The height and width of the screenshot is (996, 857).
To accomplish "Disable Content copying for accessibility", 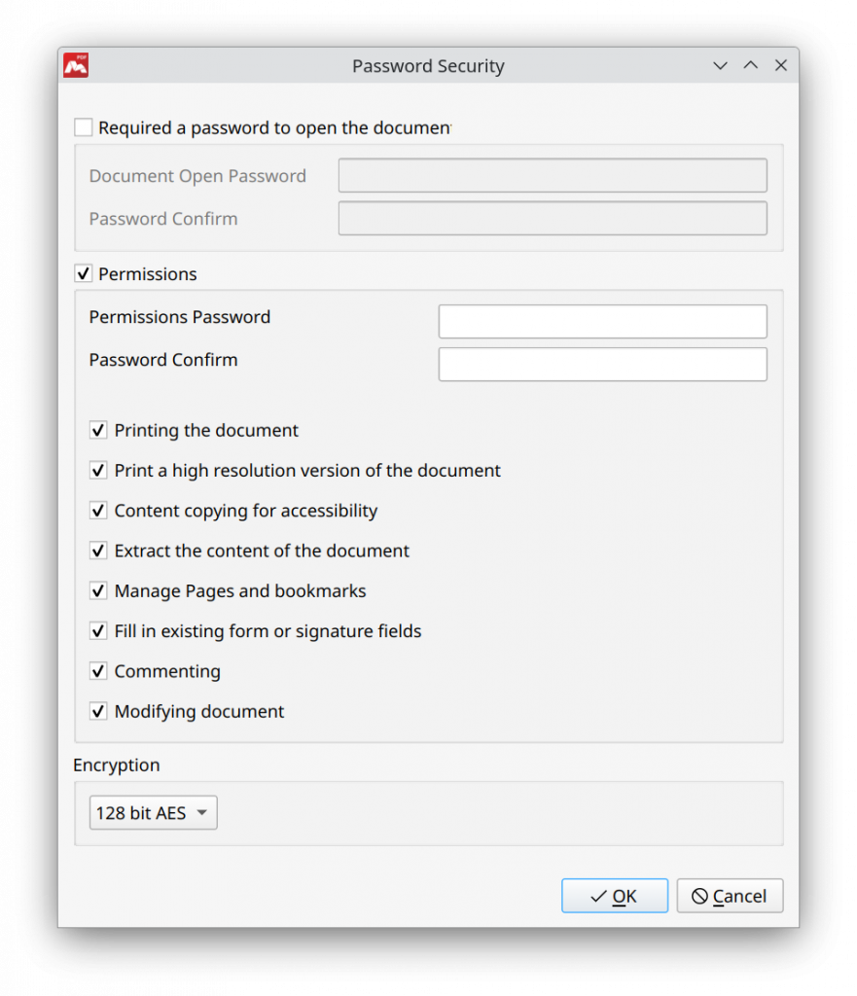I will (x=98, y=510).
